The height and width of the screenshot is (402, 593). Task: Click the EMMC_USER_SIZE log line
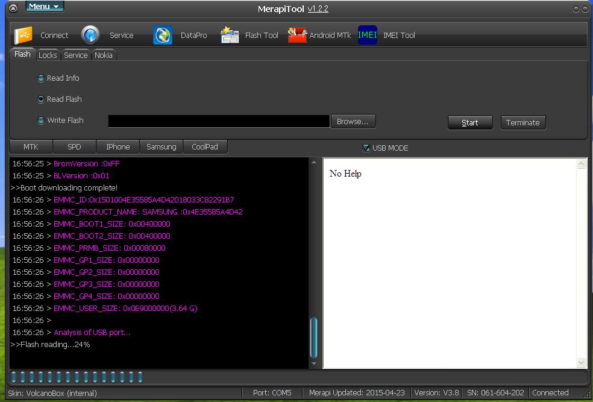click(x=105, y=308)
